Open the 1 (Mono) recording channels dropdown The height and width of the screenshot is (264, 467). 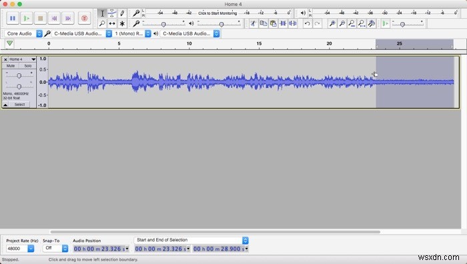tap(132, 33)
